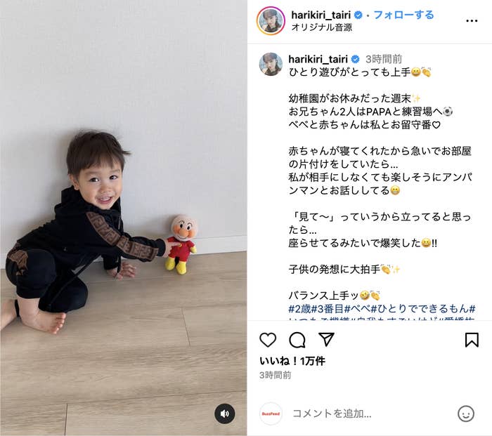The height and width of the screenshot is (436, 492).
Task: Share the post via paper plane icon
Action: pos(326,339)
